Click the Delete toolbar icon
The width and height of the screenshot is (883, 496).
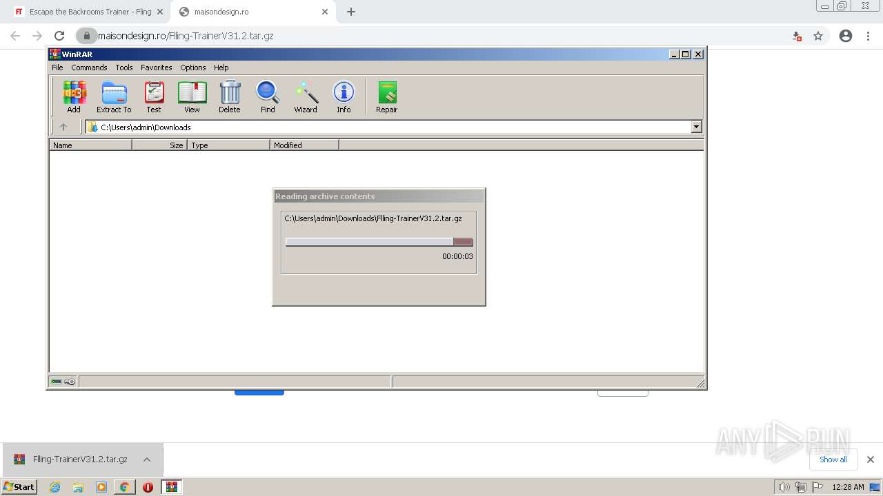point(230,97)
